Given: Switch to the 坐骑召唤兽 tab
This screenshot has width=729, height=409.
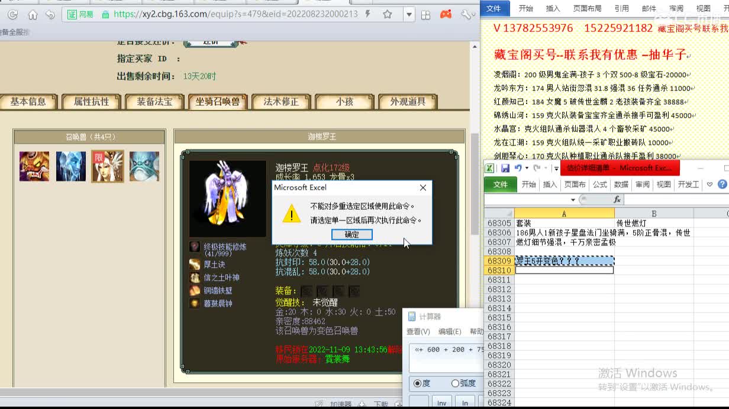Looking at the screenshot, I should (218, 102).
